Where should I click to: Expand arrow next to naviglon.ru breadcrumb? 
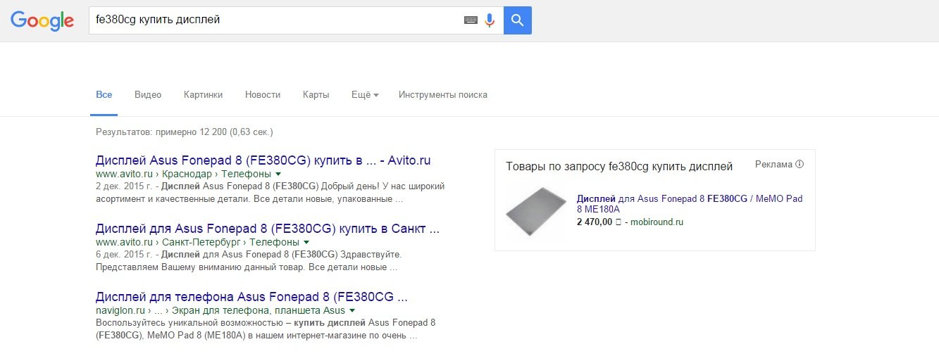pos(352,310)
